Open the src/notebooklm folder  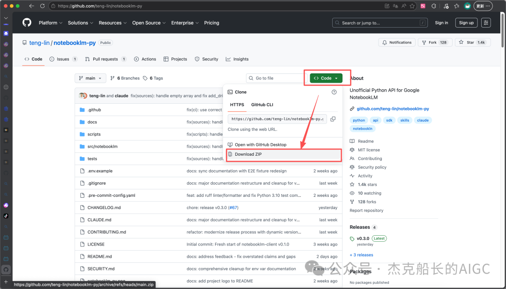point(102,146)
